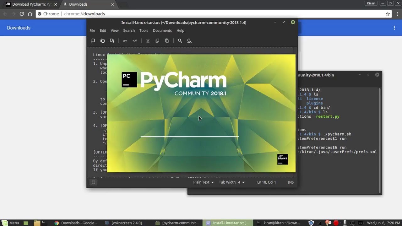The image size is (402, 226).
Task: Switch to Download PyCharm browser tab
Action: 30,4
